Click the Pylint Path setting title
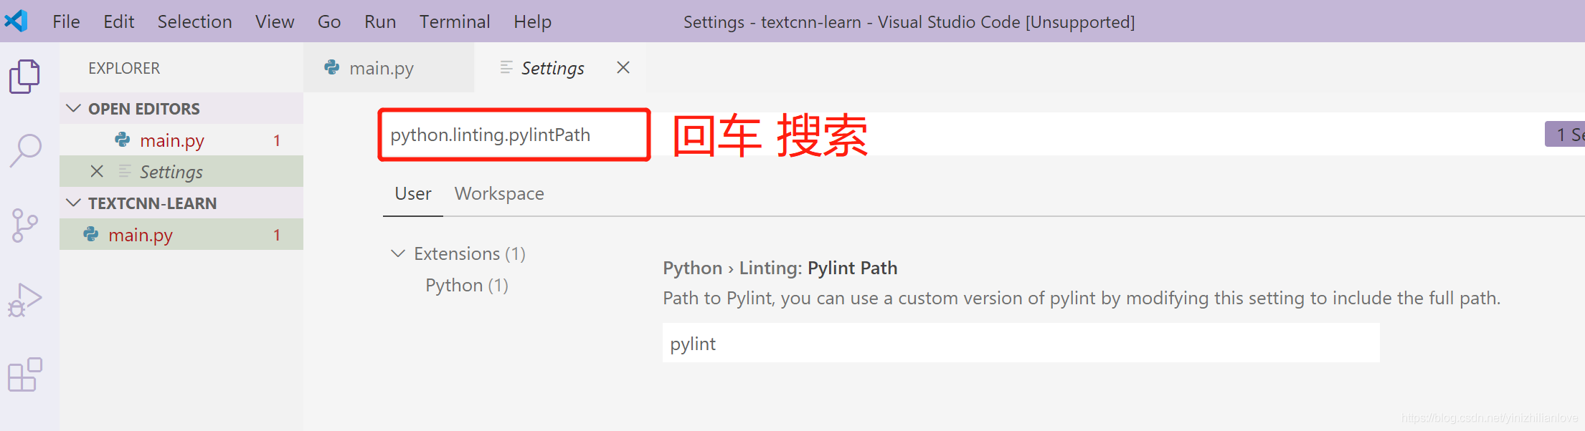 click(780, 268)
